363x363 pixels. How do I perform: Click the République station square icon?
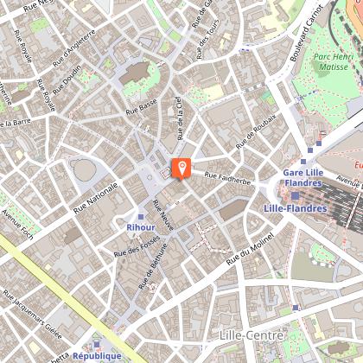(97, 344)
